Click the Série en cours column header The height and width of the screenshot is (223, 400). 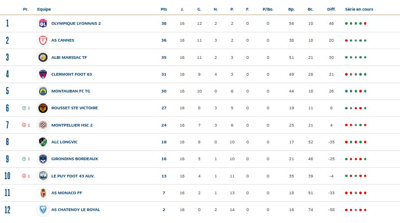pos(359,9)
